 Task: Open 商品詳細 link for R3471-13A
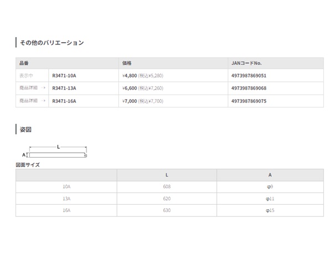(x=28, y=87)
